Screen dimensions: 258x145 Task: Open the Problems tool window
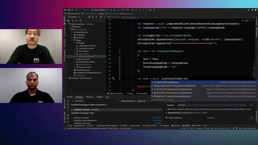[164, 126]
